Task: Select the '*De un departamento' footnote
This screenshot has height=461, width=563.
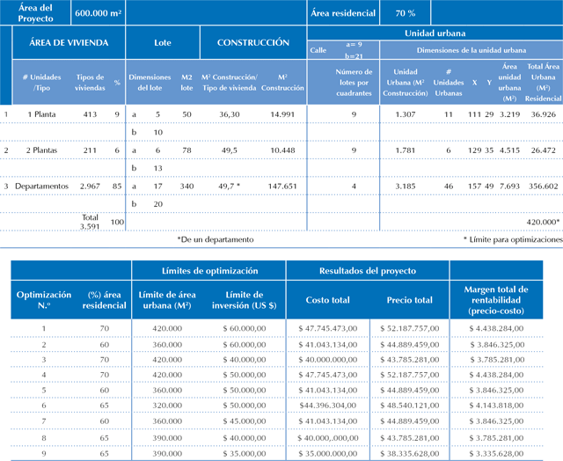Action: 216,239
